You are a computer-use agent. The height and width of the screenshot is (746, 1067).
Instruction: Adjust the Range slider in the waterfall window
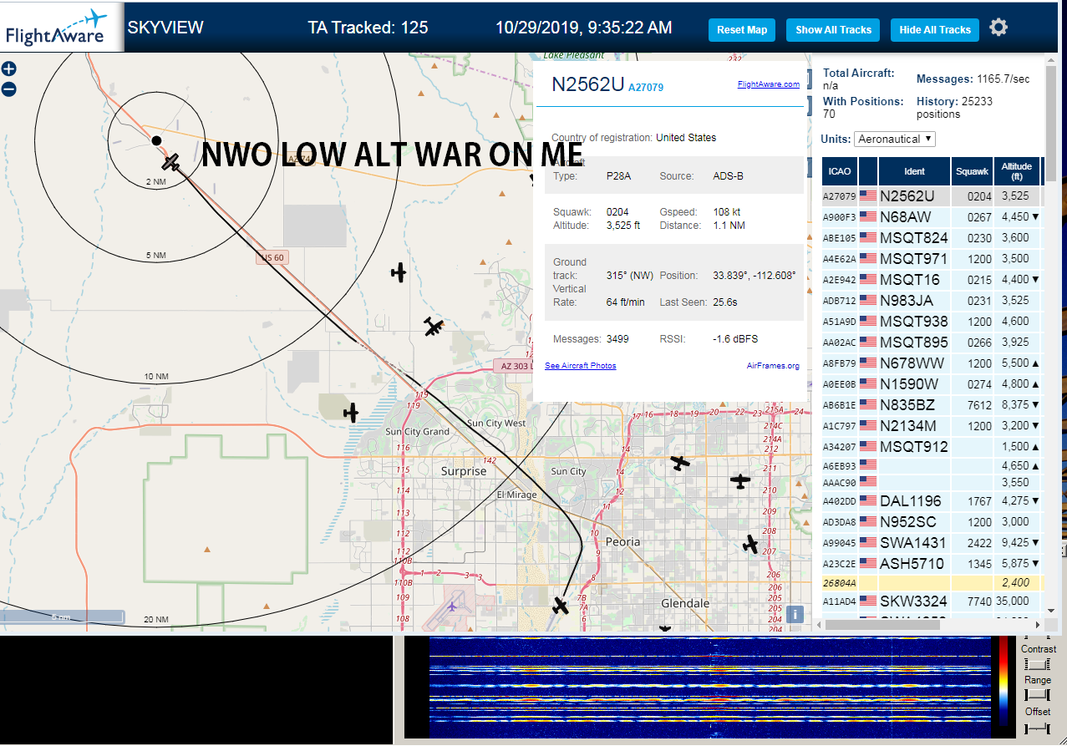(x=1037, y=696)
